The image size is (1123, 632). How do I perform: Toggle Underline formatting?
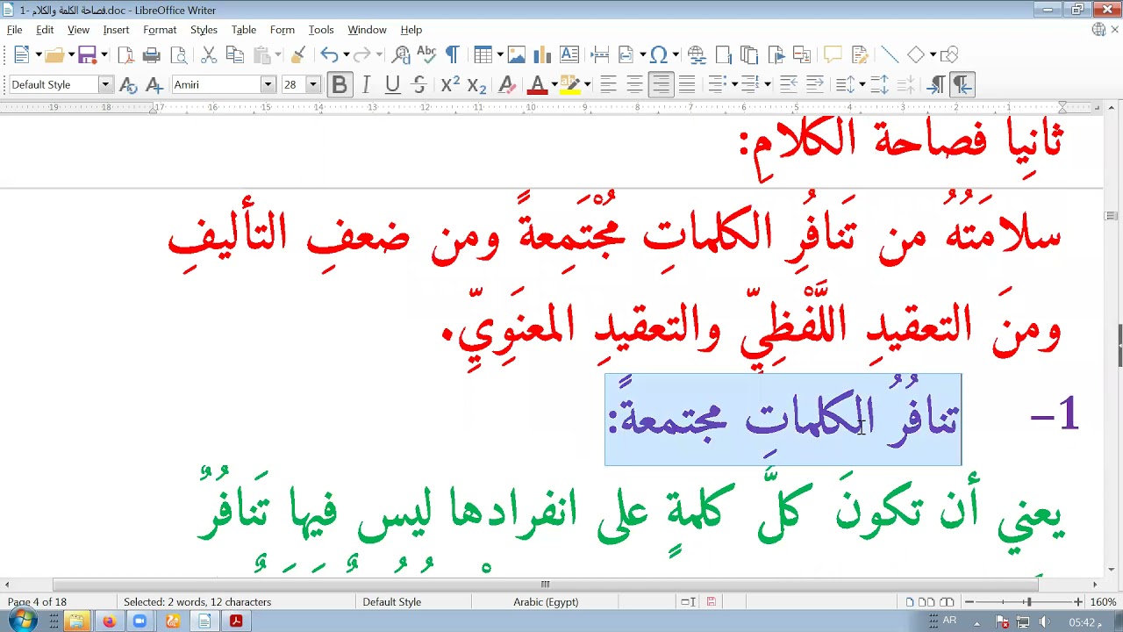392,85
